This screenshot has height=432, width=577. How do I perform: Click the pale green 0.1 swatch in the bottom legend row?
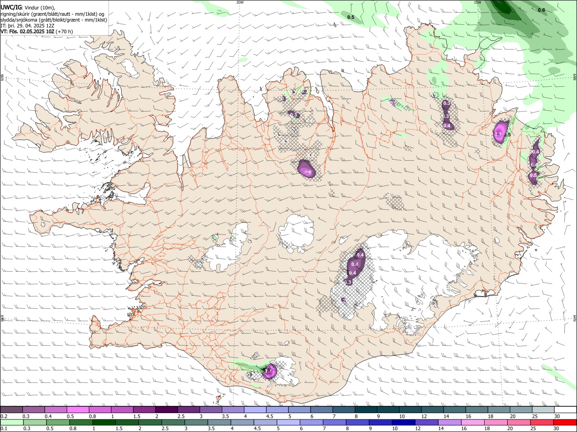[x=12, y=423]
